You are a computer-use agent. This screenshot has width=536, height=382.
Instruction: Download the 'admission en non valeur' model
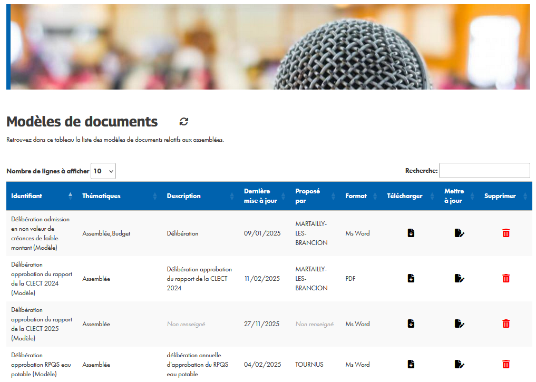[411, 233]
